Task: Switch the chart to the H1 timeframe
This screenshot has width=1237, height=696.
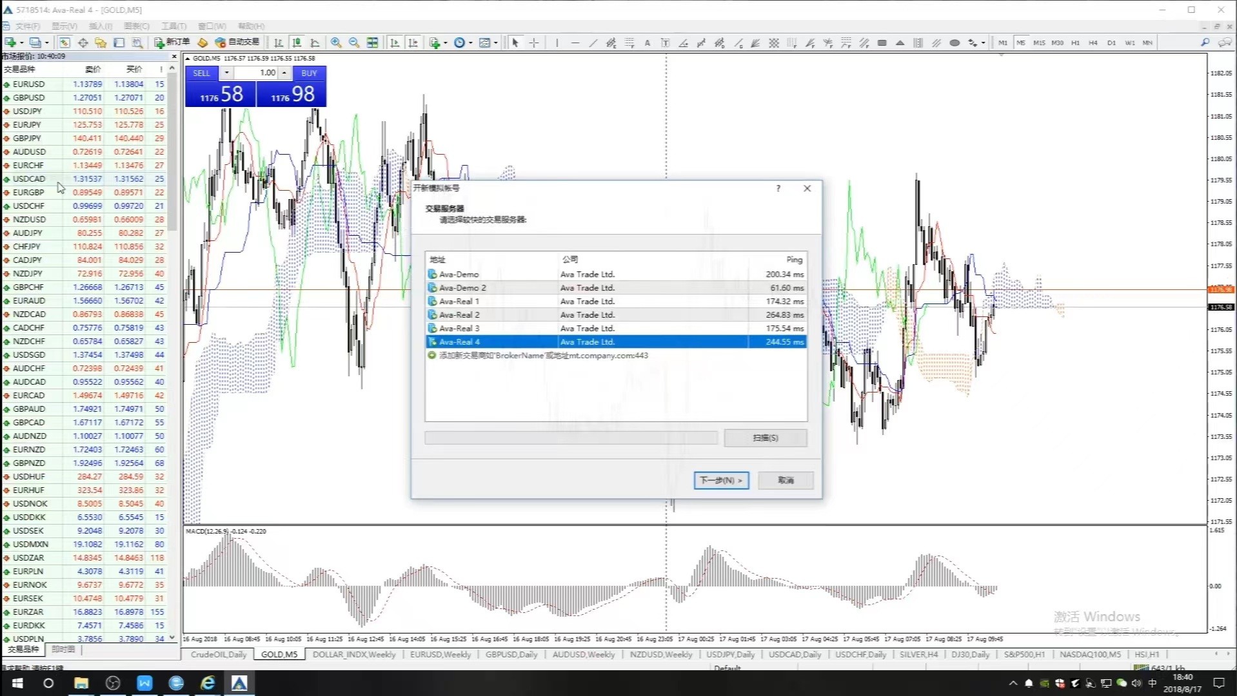Action: pos(1075,43)
